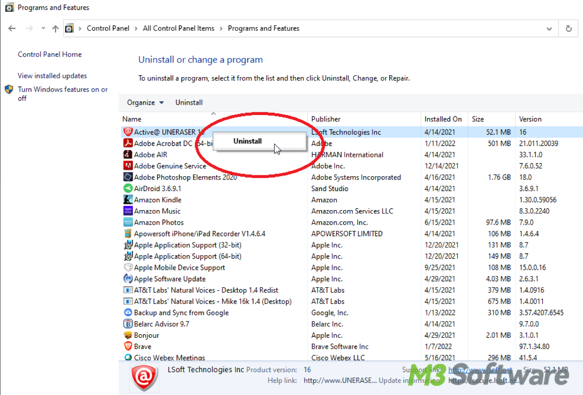Navigate to All Control Panel Items breadcrumb
The width and height of the screenshot is (583, 395).
coord(178,29)
